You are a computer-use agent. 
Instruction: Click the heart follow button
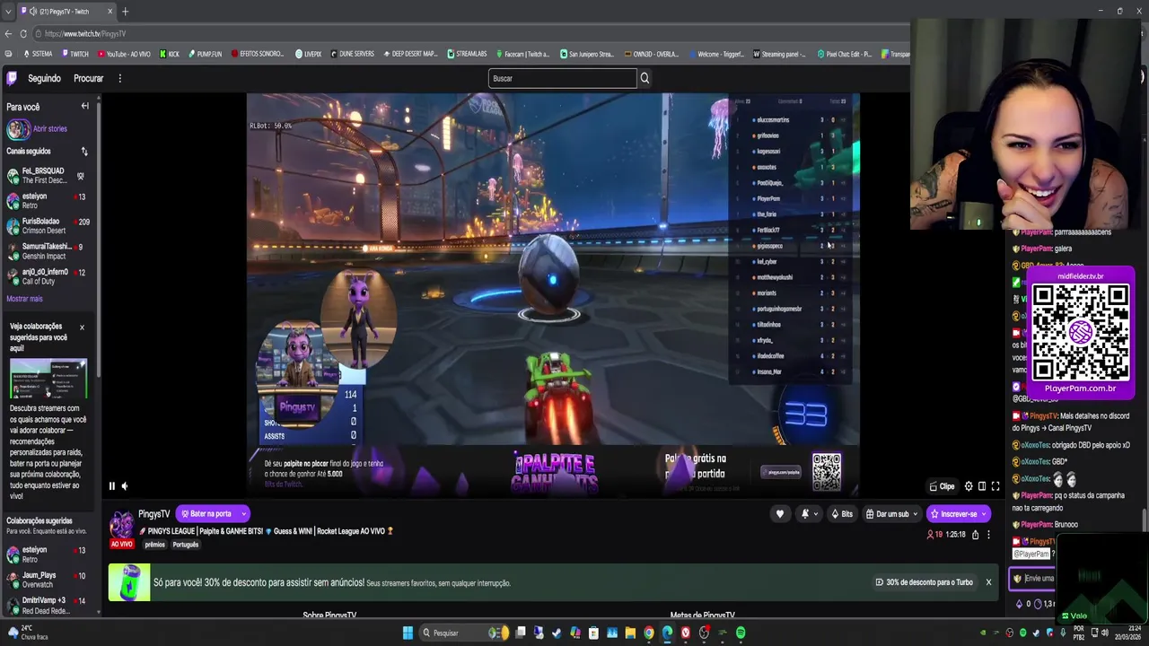pyautogui.click(x=780, y=514)
